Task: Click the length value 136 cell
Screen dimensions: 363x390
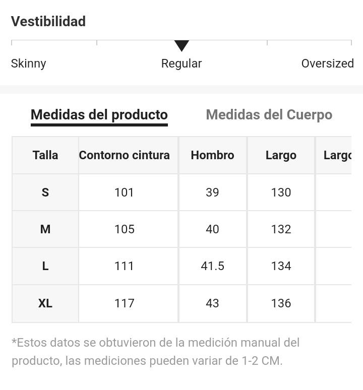Action: click(281, 303)
